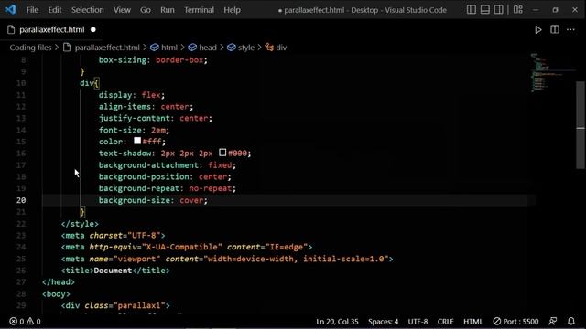The image size is (586, 329).
Task: Click head breadcrumb segment
Action: [x=208, y=48]
